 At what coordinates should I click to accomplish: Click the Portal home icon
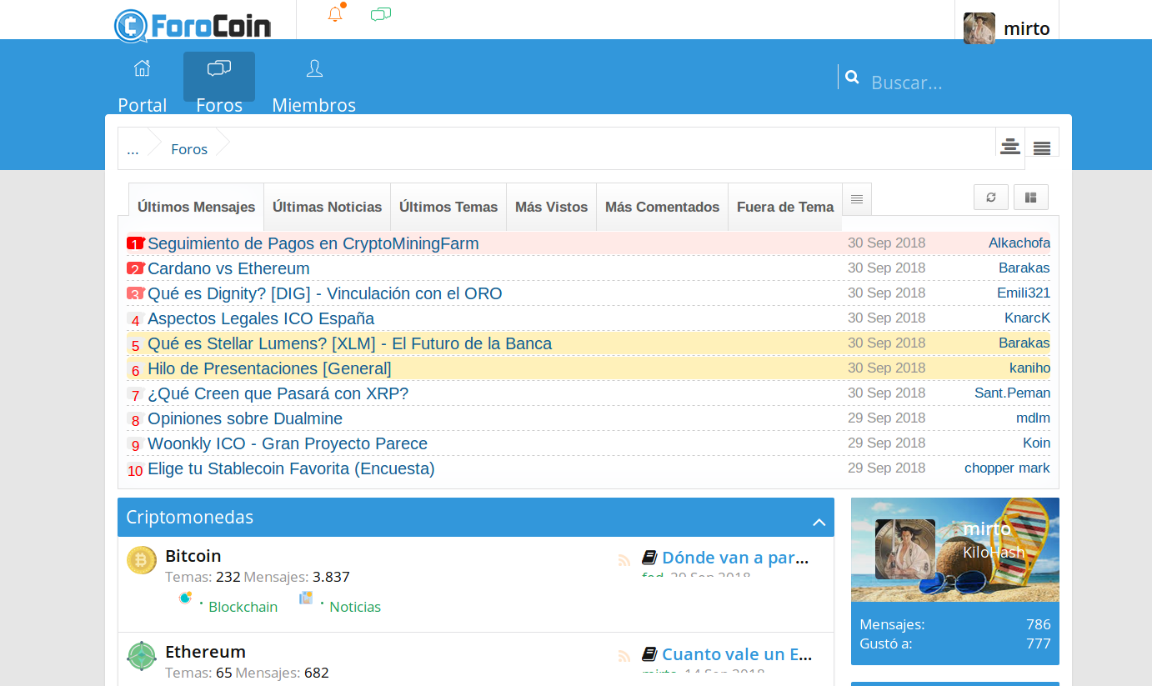coord(143,68)
